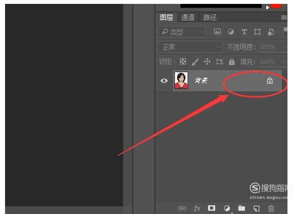Click the 填充 fill value field

coord(268,62)
